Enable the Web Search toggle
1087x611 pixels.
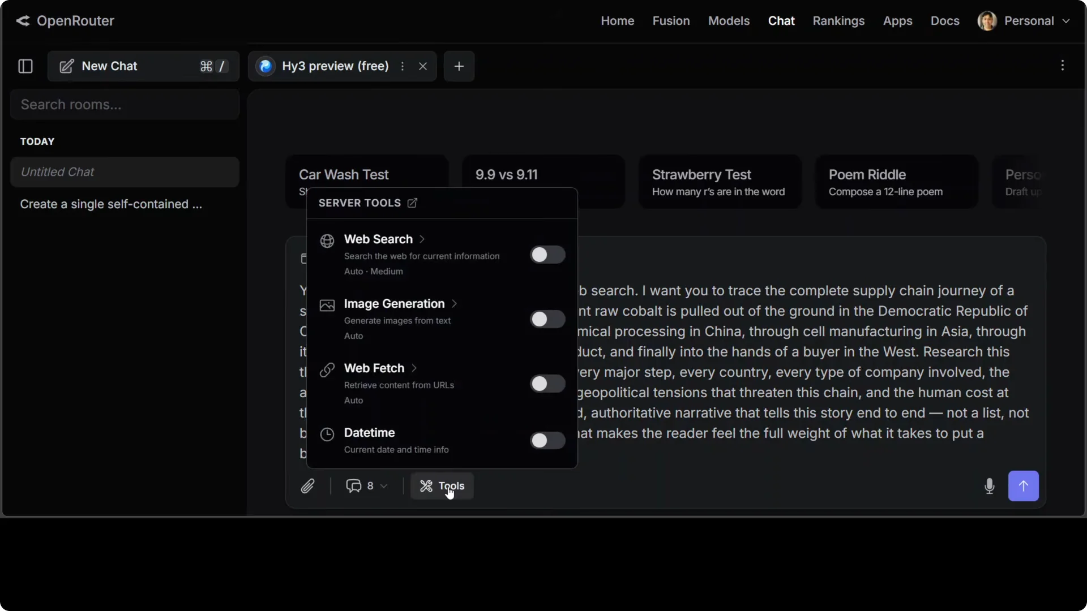coord(547,255)
